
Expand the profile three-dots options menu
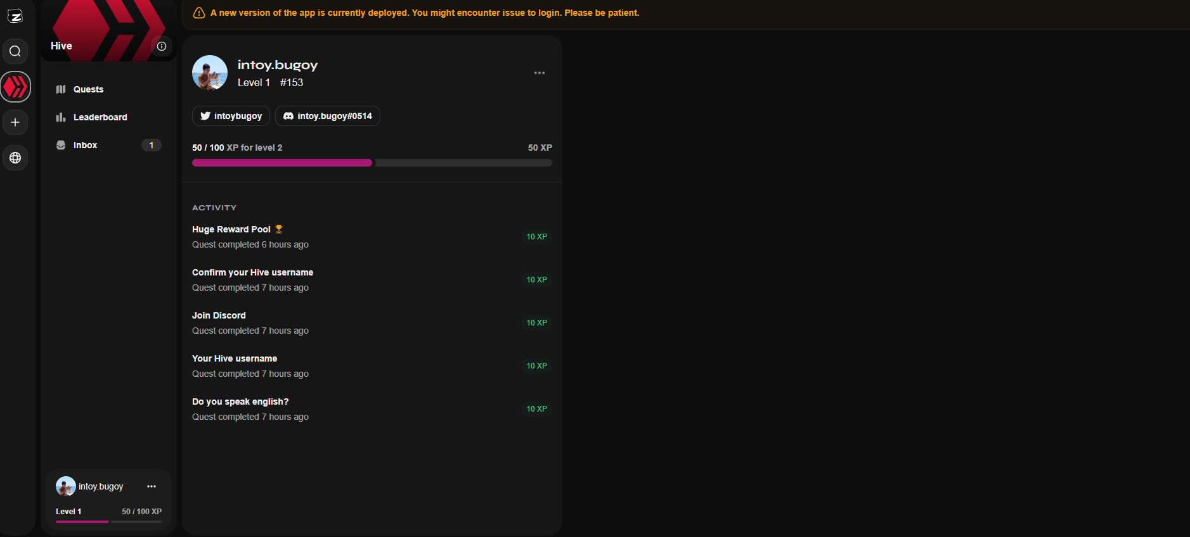(540, 73)
